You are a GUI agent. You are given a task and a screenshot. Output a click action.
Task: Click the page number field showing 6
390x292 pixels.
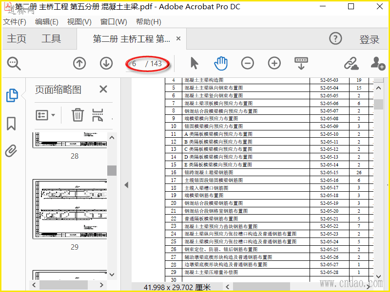(x=136, y=64)
